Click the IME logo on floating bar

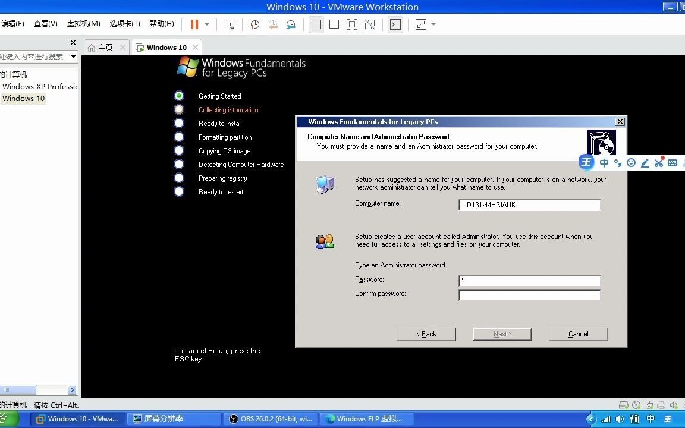point(586,162)
